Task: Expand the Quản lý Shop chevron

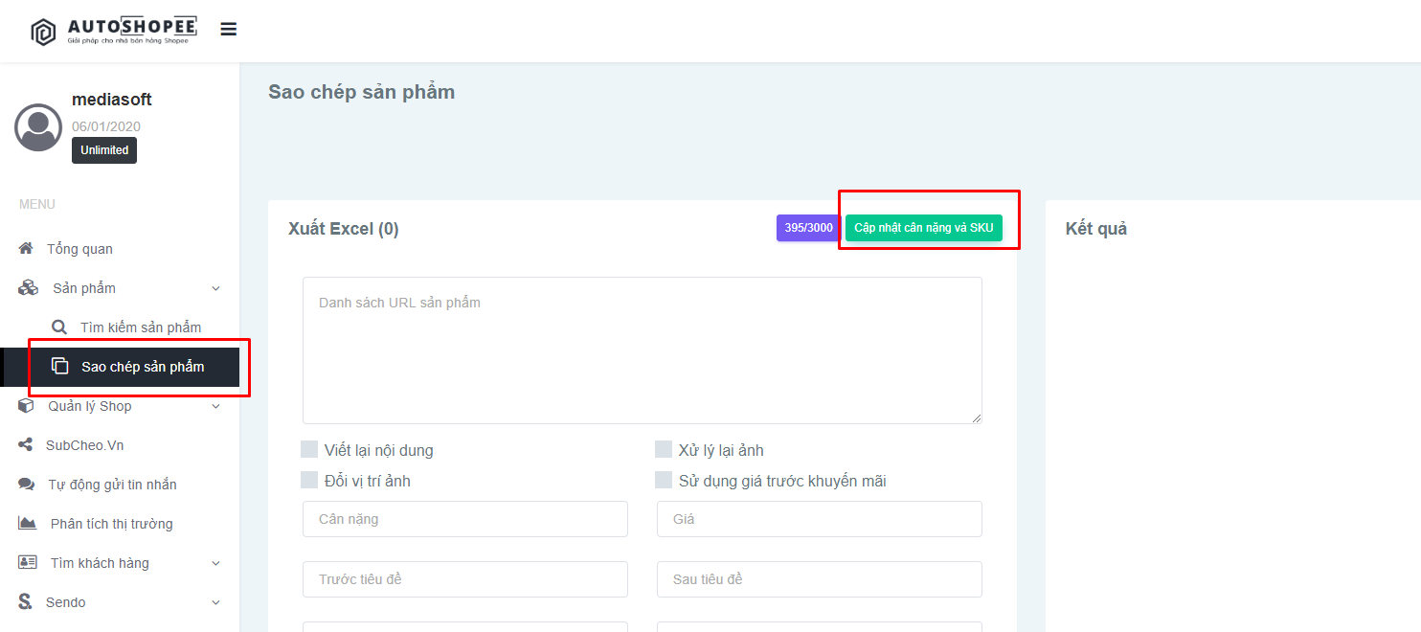Action: coord(215,406)
